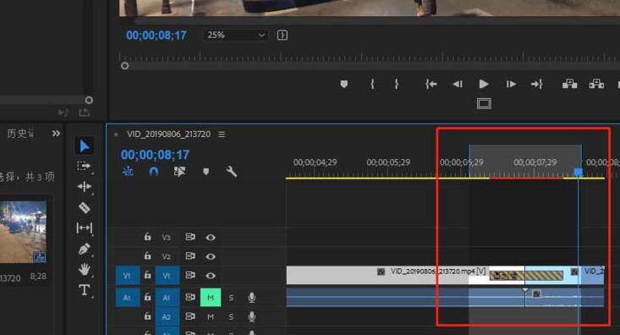Screen dimensions: 620x335
Task: Click Mark In bracket button
Action: (x=372, y=84)
